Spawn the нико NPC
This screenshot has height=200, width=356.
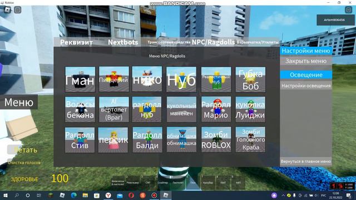147,79
